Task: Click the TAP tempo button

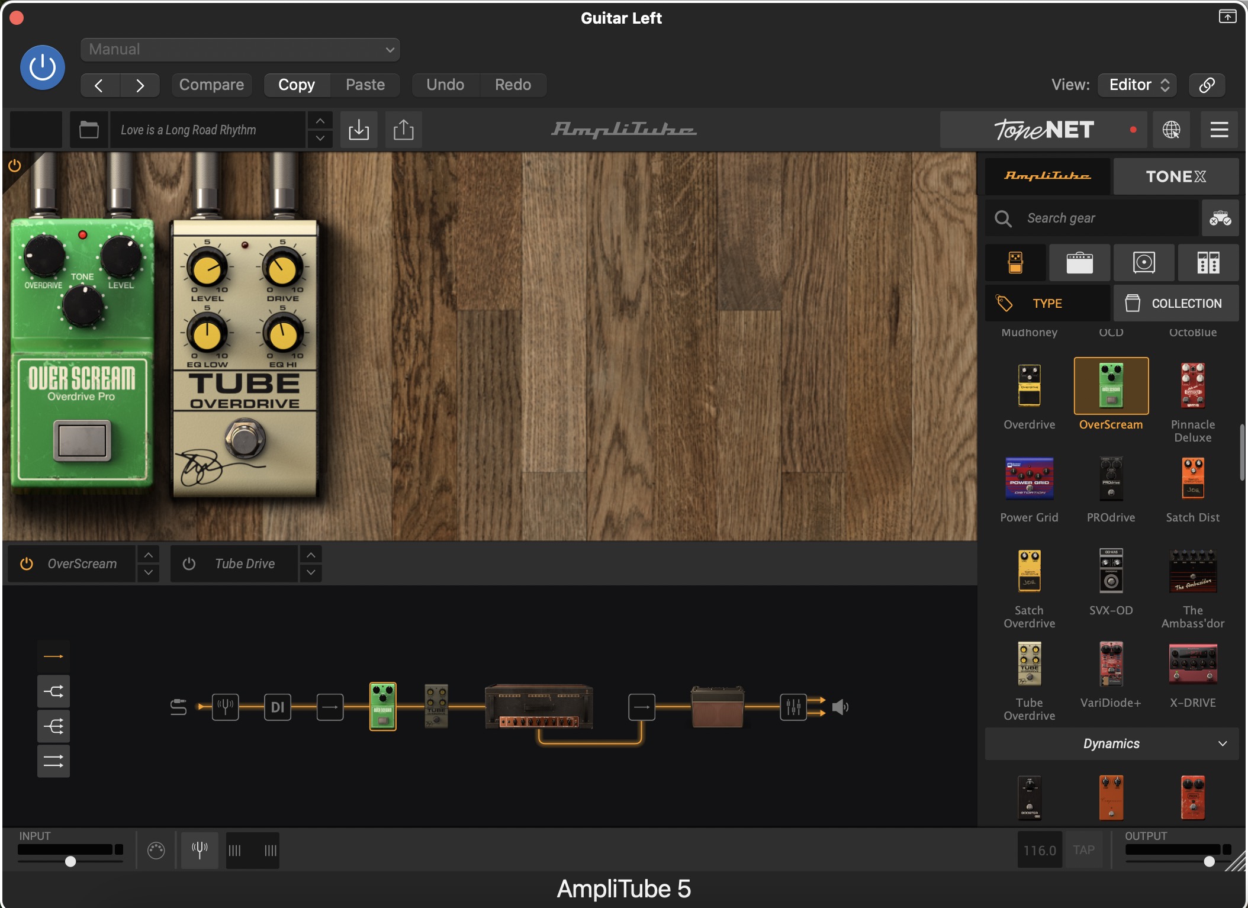Action: 1083,850
